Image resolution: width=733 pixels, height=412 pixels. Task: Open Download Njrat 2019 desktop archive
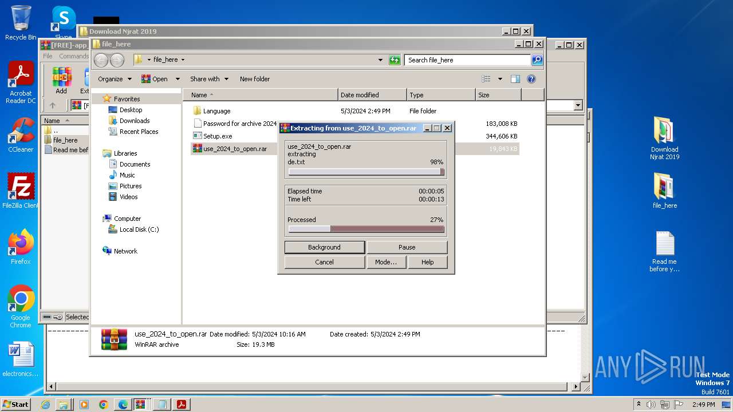664,138
